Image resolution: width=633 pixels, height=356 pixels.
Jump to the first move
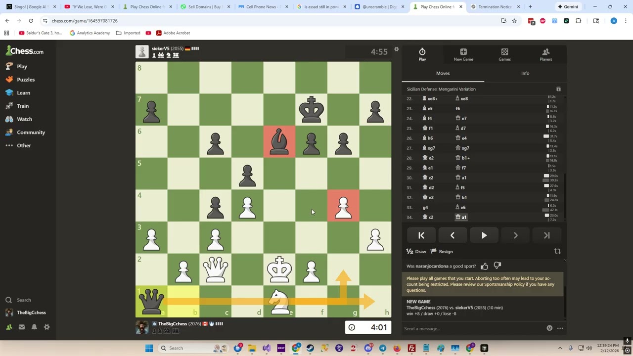pos(421,236)
